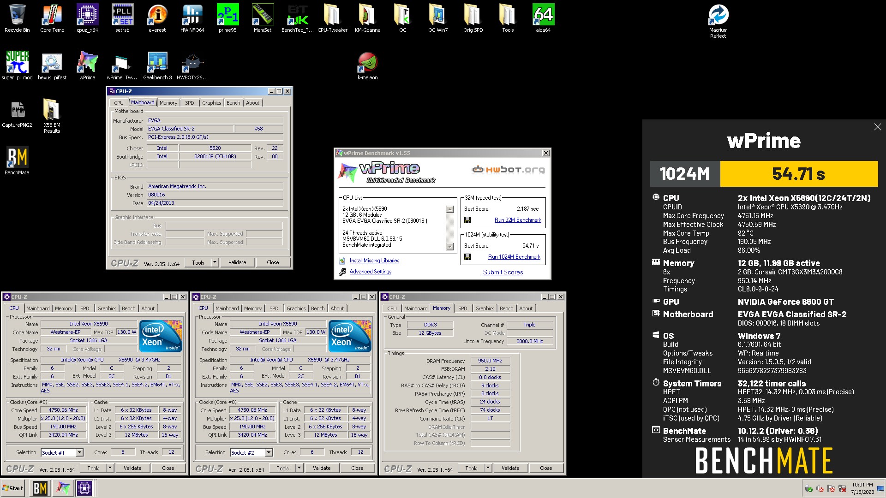
Task: Launch everest from the desktop
Action: [157, 18]
